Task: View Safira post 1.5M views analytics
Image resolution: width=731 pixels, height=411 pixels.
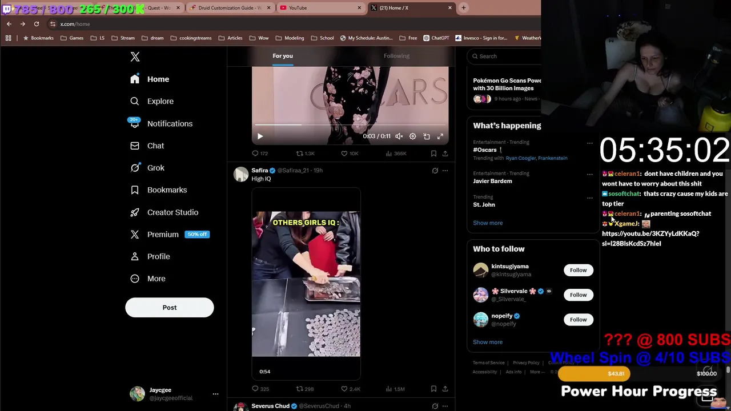Action: (x=395, y=389)
